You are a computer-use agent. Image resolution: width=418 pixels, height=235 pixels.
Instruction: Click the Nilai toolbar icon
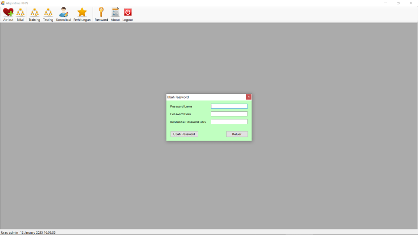click(x=20, y=14)
